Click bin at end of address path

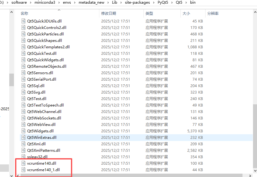click(x=193, y=2)
